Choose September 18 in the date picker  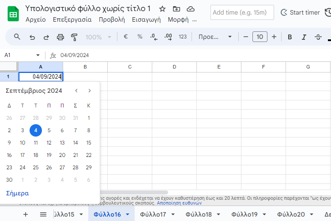point(36,155)
